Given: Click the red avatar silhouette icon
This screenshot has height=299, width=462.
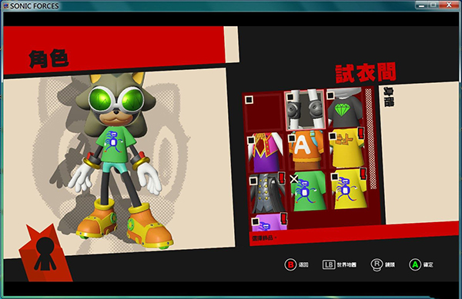Looking at the screenshot, I should tap(45, 254).
